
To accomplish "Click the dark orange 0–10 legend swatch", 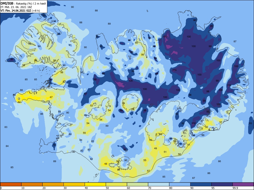I will [x=11, y=184].
